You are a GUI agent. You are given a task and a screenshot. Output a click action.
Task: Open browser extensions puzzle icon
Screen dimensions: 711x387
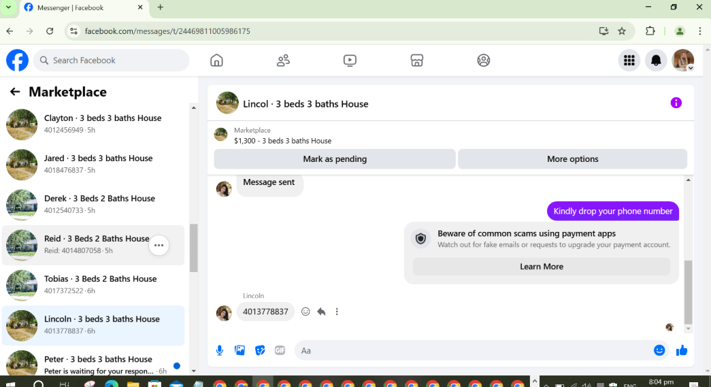click(650, 31)
